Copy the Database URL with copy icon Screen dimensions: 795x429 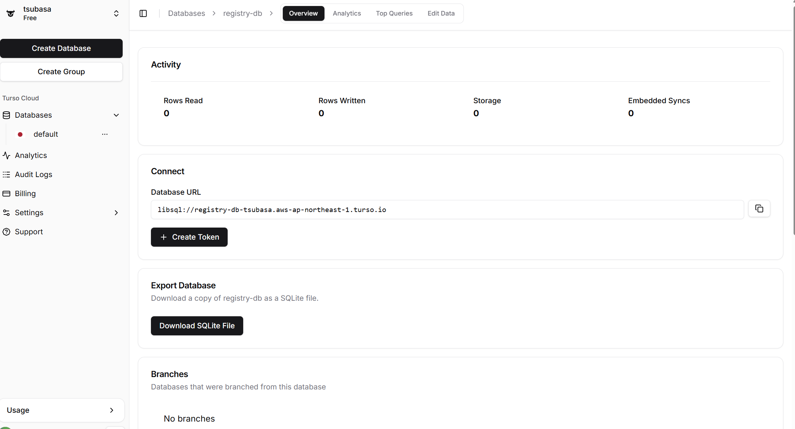[759, 209]
